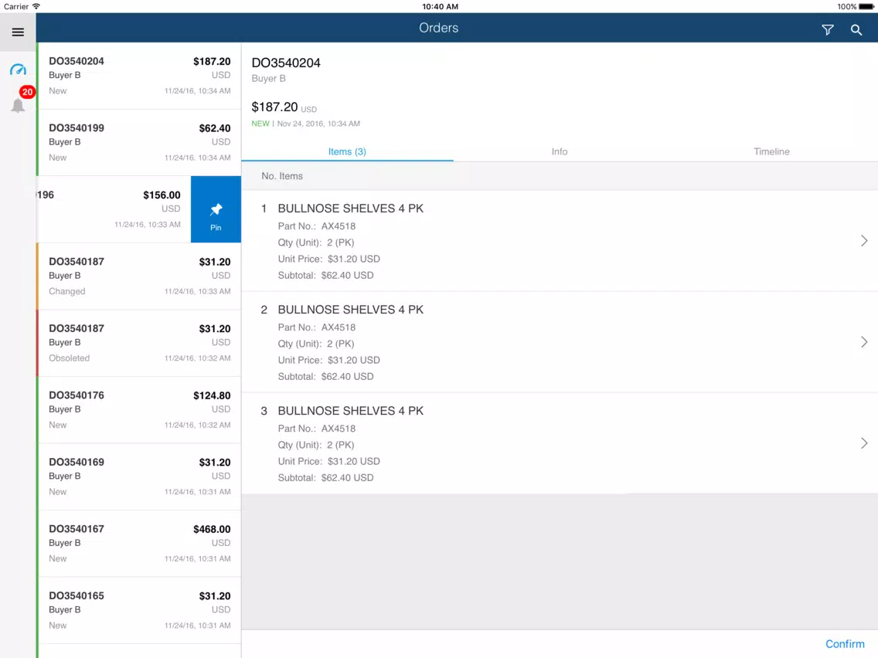878x658 pixels.
Task: Click the $187.20 total in detail pane
Action: tap(274, 107)
